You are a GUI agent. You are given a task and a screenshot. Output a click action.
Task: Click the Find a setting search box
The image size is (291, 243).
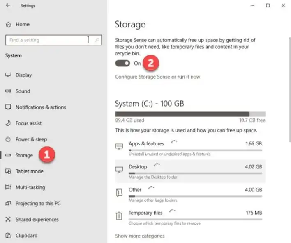[x=53, y=40]
